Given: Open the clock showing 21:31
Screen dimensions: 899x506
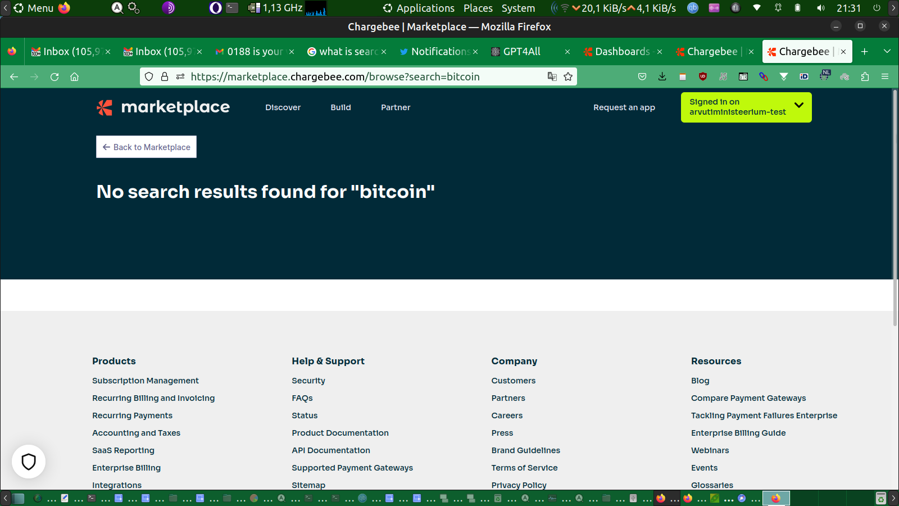Looking at the screenshot, I should (848, 8).
